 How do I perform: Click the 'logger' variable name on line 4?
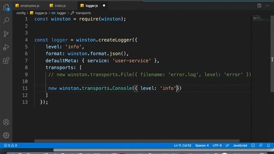60,40
